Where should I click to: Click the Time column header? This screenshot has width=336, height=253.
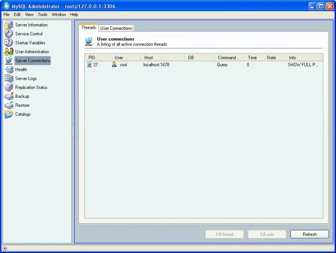click(254, 58)
